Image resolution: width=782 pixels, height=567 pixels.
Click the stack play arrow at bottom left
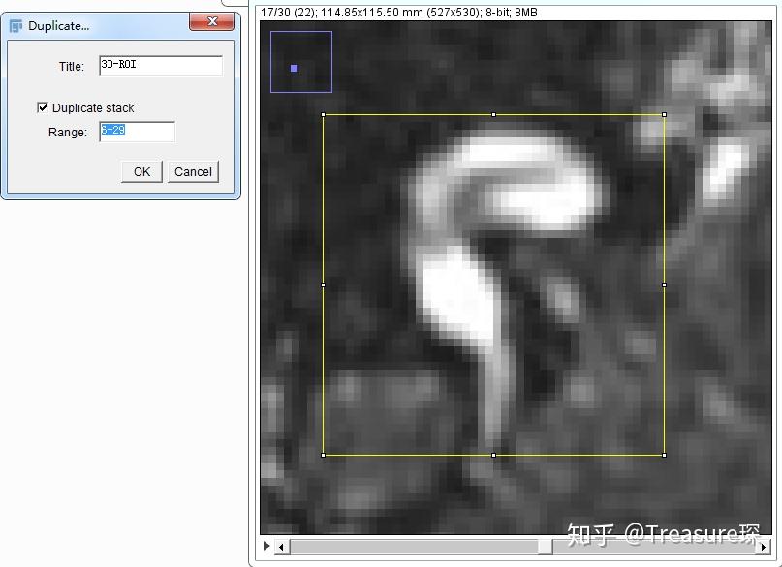click(266, 546)
